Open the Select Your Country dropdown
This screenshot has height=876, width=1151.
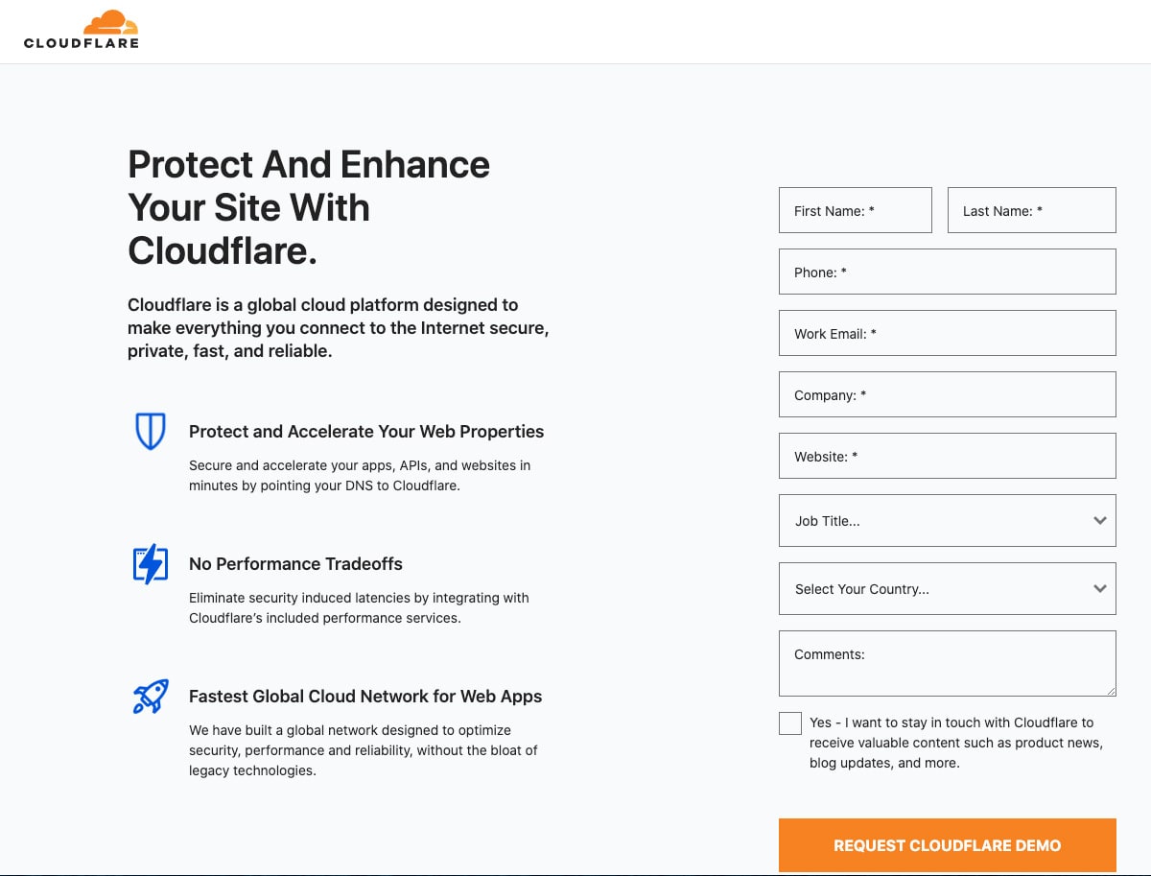pyautogui.click(x=948, y=589)
